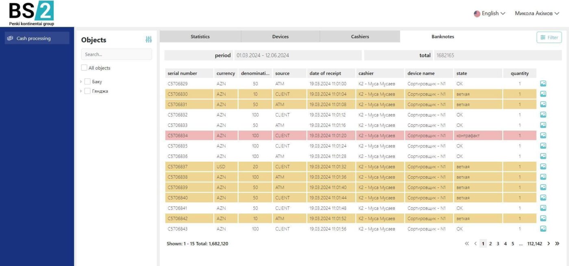Image resolution: width=569 pixels, height=266 pixels.
Task: Click image icon in row C5706843
Action: click(543, 229)
